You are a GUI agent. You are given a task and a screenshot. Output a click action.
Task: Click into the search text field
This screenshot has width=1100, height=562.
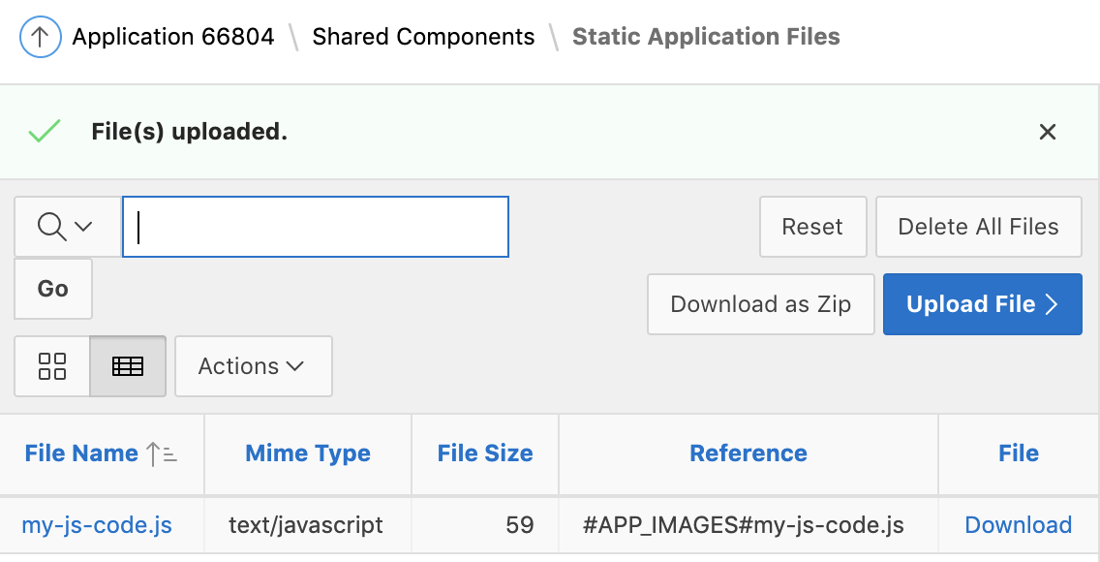[x=315, y=227]
